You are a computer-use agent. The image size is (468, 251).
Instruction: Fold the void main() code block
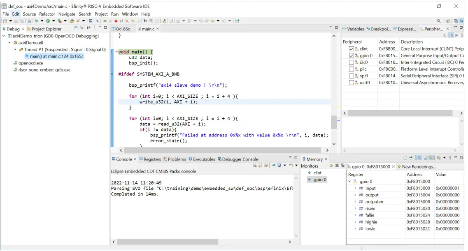[116, 52]
